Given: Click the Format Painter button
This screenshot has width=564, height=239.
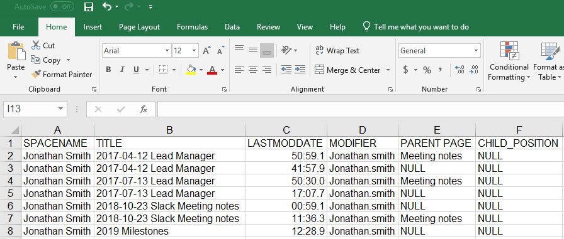Looking at the screenshot, I should pos(62,75).
